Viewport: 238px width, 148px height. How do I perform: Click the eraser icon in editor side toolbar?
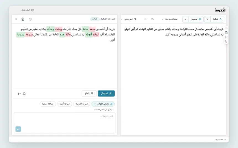click(x=226, y=37)
